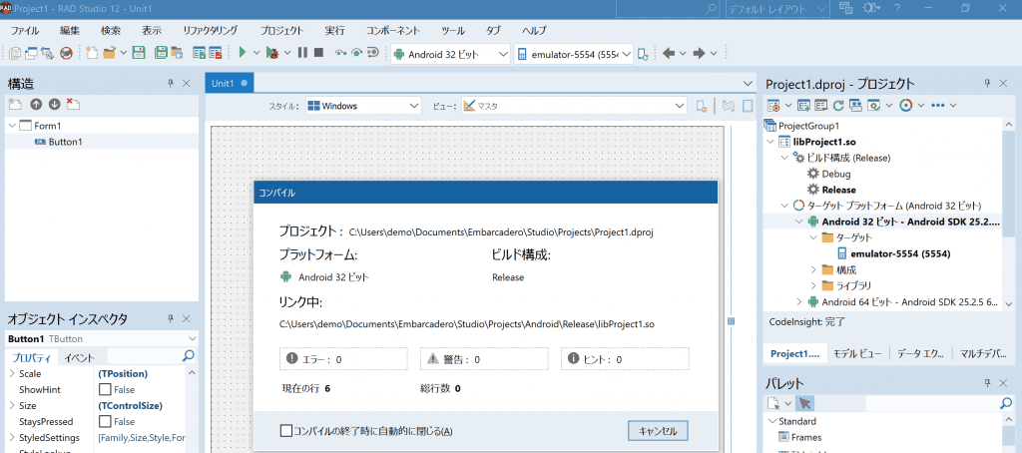Screen dimensions: 1022x453
Task: Click the green Refresh icon in Projects panel
Action: 838,105
